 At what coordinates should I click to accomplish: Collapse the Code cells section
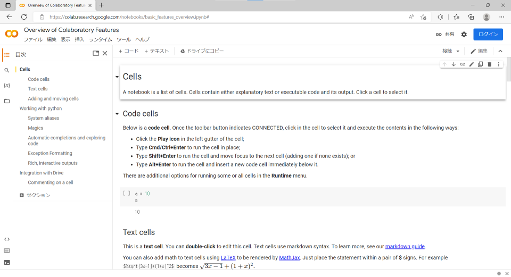(117, 114)
